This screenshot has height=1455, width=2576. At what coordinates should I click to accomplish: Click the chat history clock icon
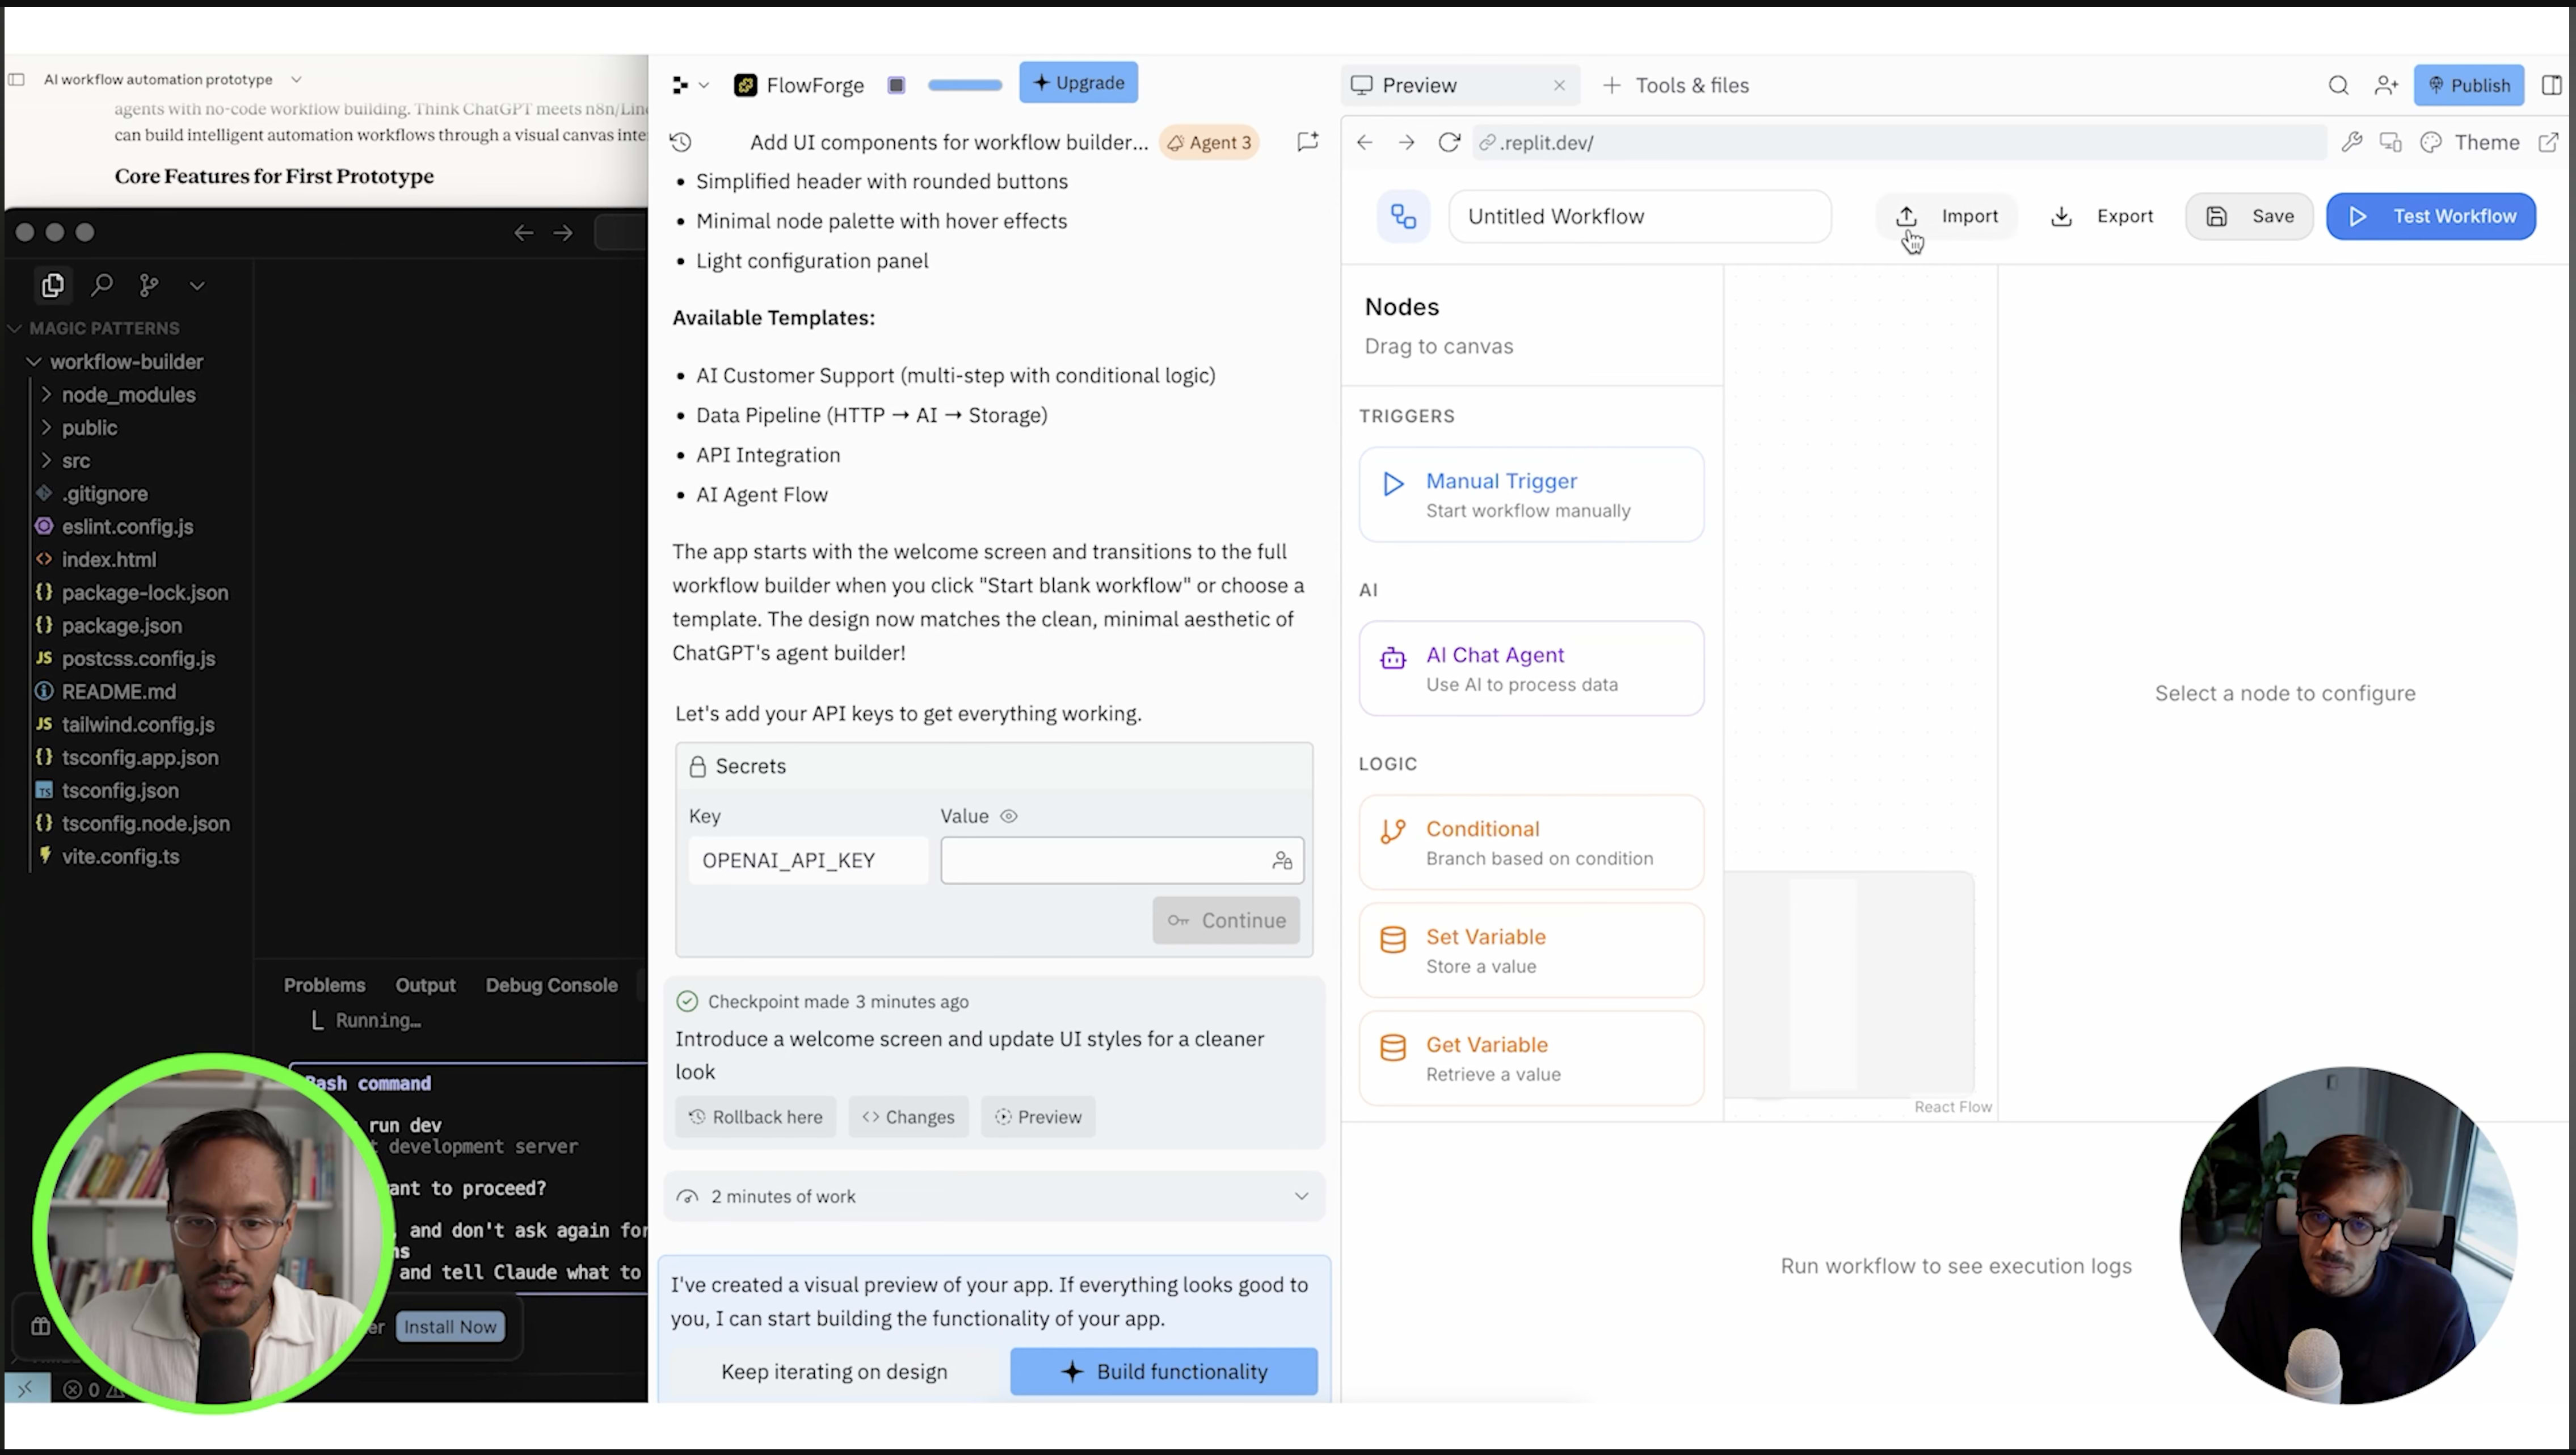click(x=681, y=142)
